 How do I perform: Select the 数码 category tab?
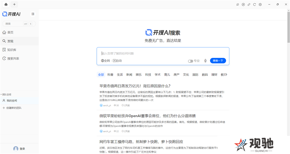(x=205, y=74)
